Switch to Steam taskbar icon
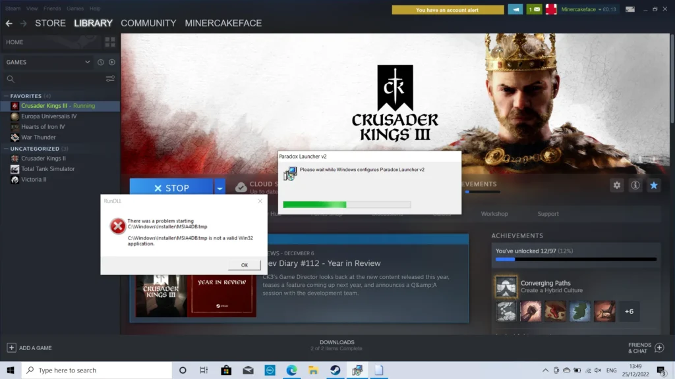This screenshot has height=379, width=675. (336, 370)
